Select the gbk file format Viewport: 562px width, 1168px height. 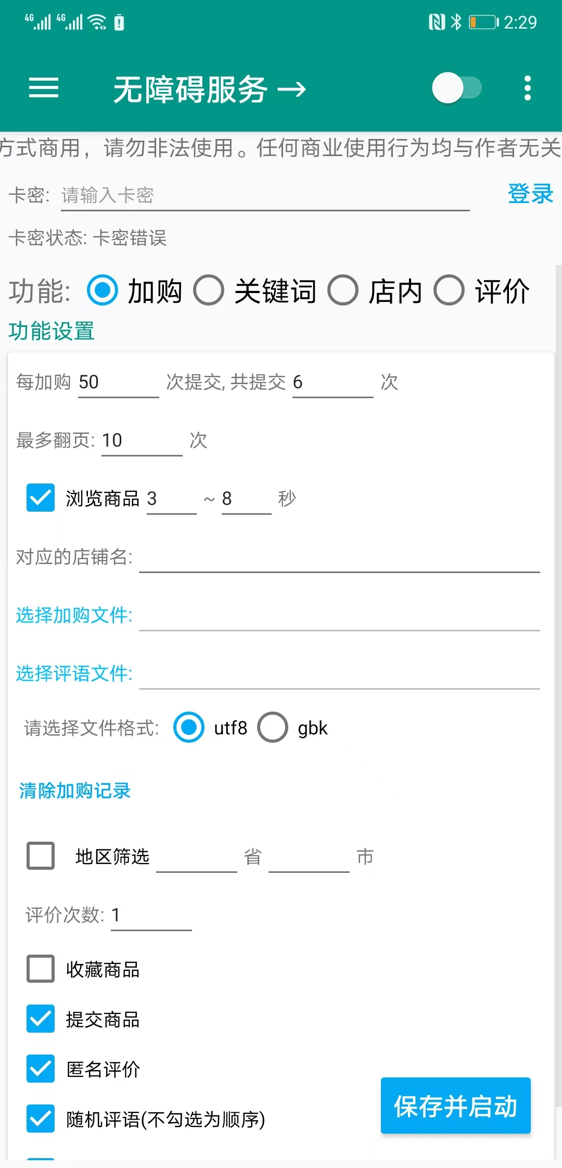[272, 728]
